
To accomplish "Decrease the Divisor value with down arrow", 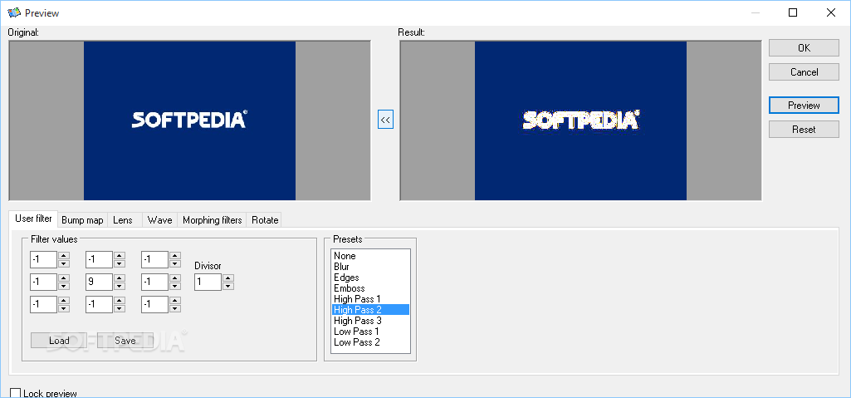I will (228, 286).
